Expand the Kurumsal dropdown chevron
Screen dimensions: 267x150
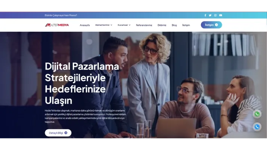coord(130,25)
